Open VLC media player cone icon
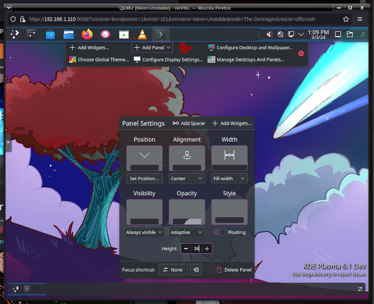This screenshot has width=374, height=304. (x=142, y=34)
